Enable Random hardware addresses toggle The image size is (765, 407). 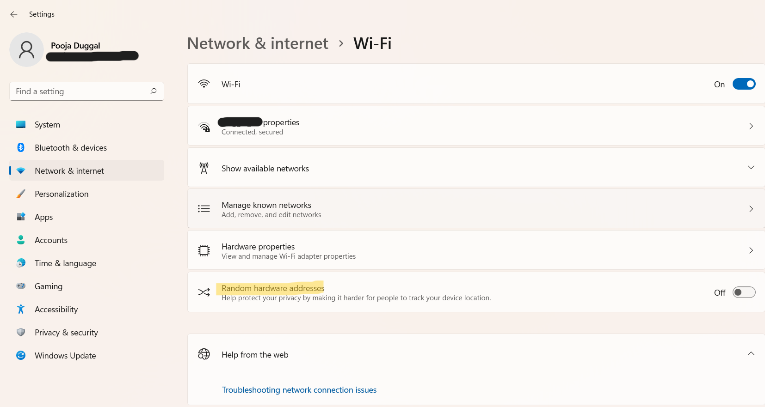[744, 292]
